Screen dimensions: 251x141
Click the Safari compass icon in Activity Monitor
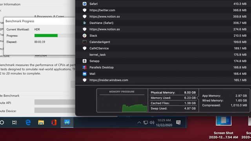coord(85,4)
